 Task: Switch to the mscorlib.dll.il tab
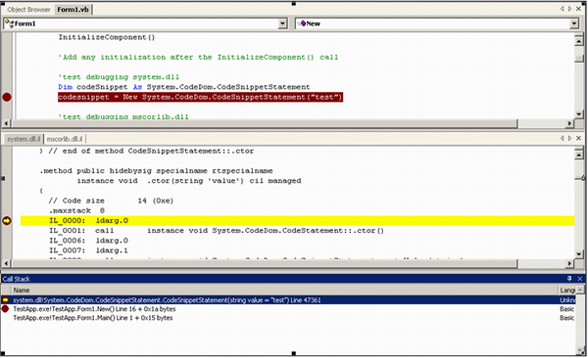[65, 139]
